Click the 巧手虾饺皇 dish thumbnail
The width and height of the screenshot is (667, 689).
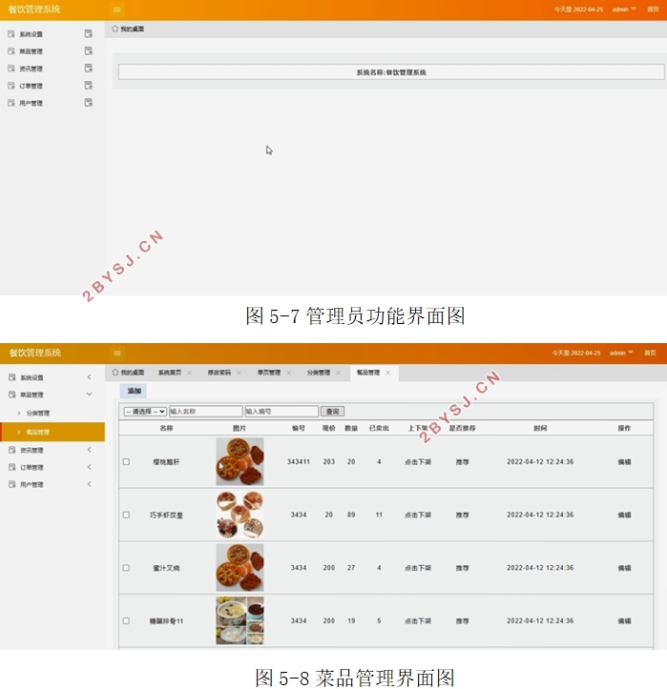(240, 515)
